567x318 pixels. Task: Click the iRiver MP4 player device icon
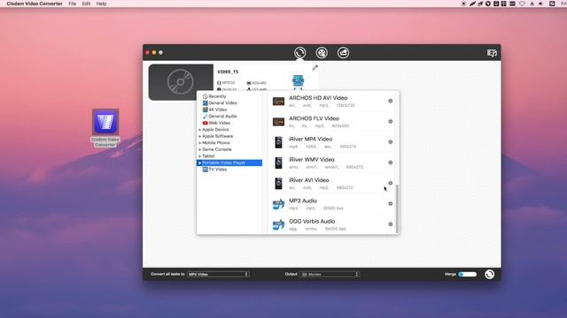pos(278,142)
